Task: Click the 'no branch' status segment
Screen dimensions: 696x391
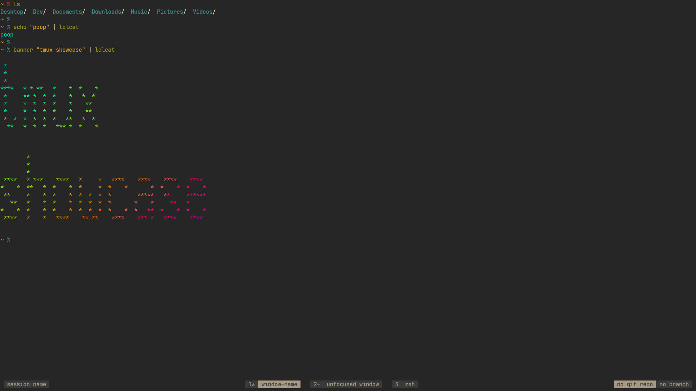Action: click(674, 384)
